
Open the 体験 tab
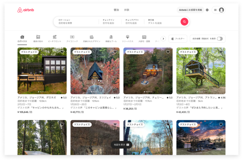coord(126,10)
